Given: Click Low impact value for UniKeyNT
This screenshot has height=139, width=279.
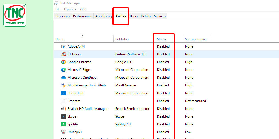Looking at the screenshot, I should click(188, 132).
